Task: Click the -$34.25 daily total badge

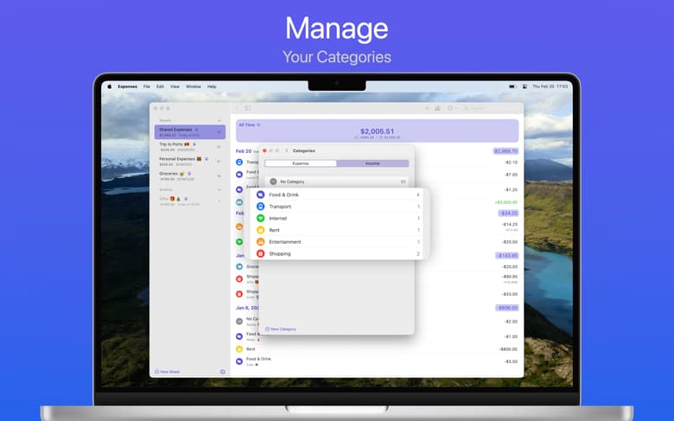Action: click(508, 213)
